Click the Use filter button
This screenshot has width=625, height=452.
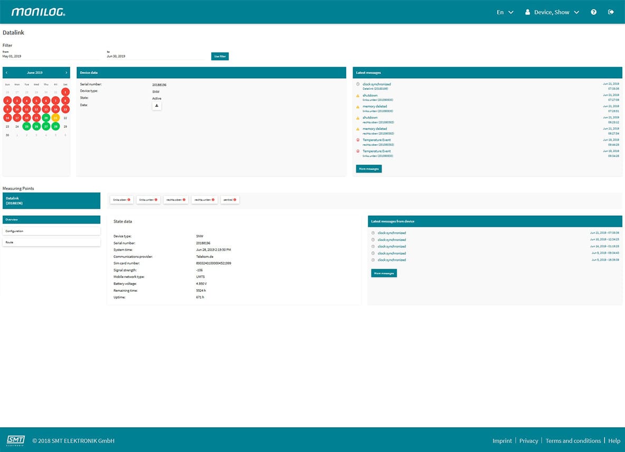tap(220, 56)
